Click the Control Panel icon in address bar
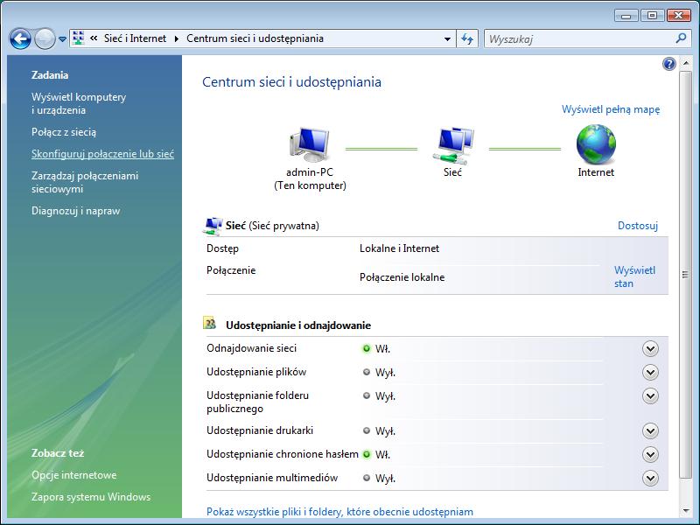 [x=78, y=38]
